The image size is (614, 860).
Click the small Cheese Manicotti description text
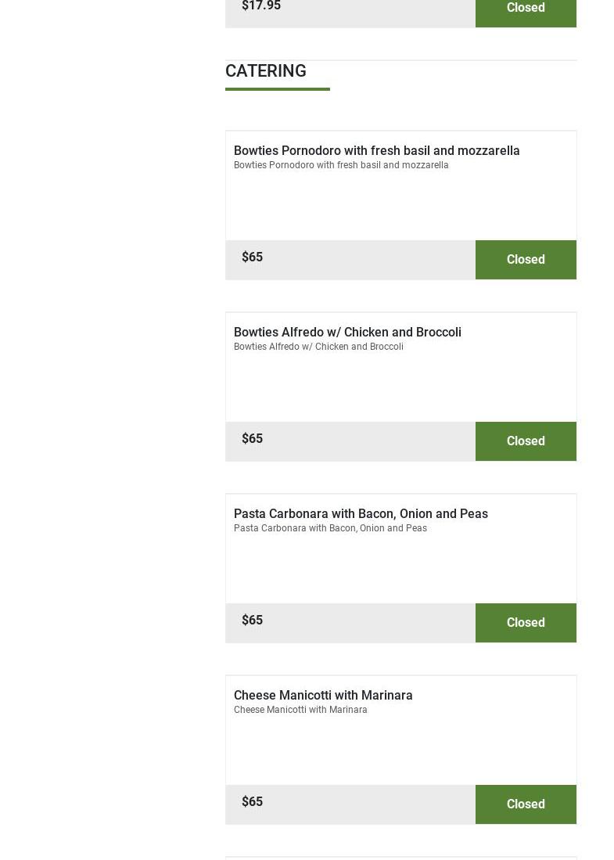[x=300, y=710]
